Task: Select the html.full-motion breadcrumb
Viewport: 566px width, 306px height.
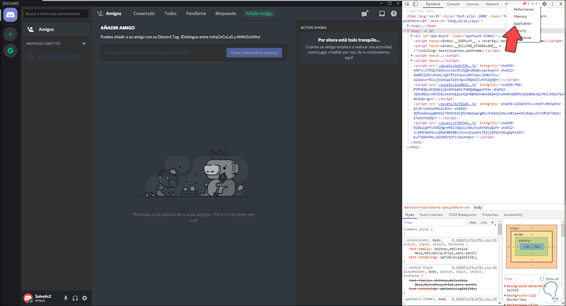Action: click(437, 207)
